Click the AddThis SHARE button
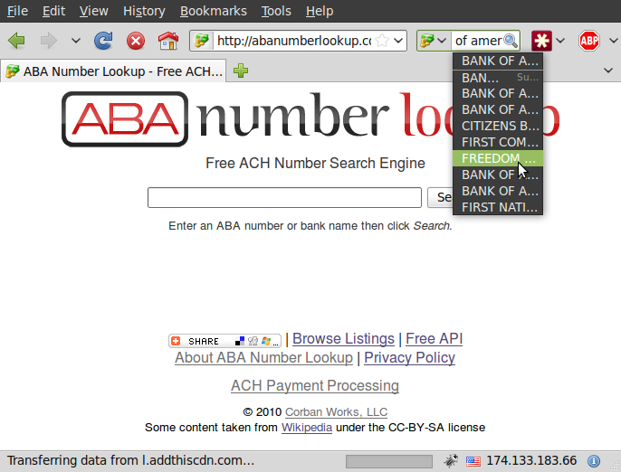The width and height of the screenshot is (621, 472). point(225,341)
